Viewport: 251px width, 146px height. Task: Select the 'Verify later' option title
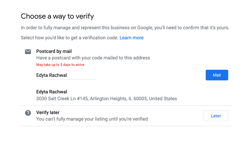[x=48, y=113]
